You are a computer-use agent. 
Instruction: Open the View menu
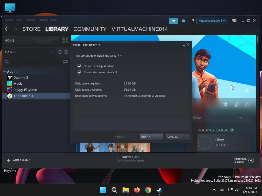click(x=19, y=20)
